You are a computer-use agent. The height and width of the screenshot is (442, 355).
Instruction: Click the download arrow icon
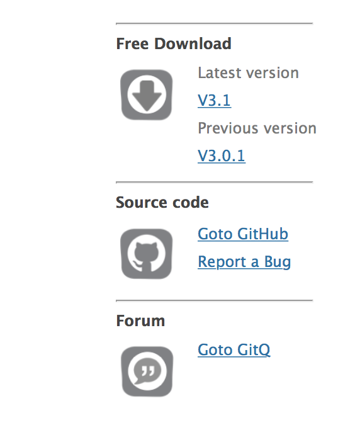click(x=147, y=95)
